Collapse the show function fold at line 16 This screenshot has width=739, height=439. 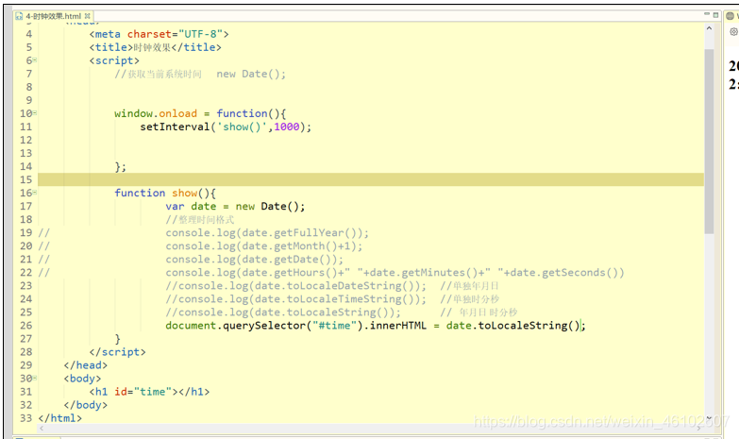pos(35,192)
